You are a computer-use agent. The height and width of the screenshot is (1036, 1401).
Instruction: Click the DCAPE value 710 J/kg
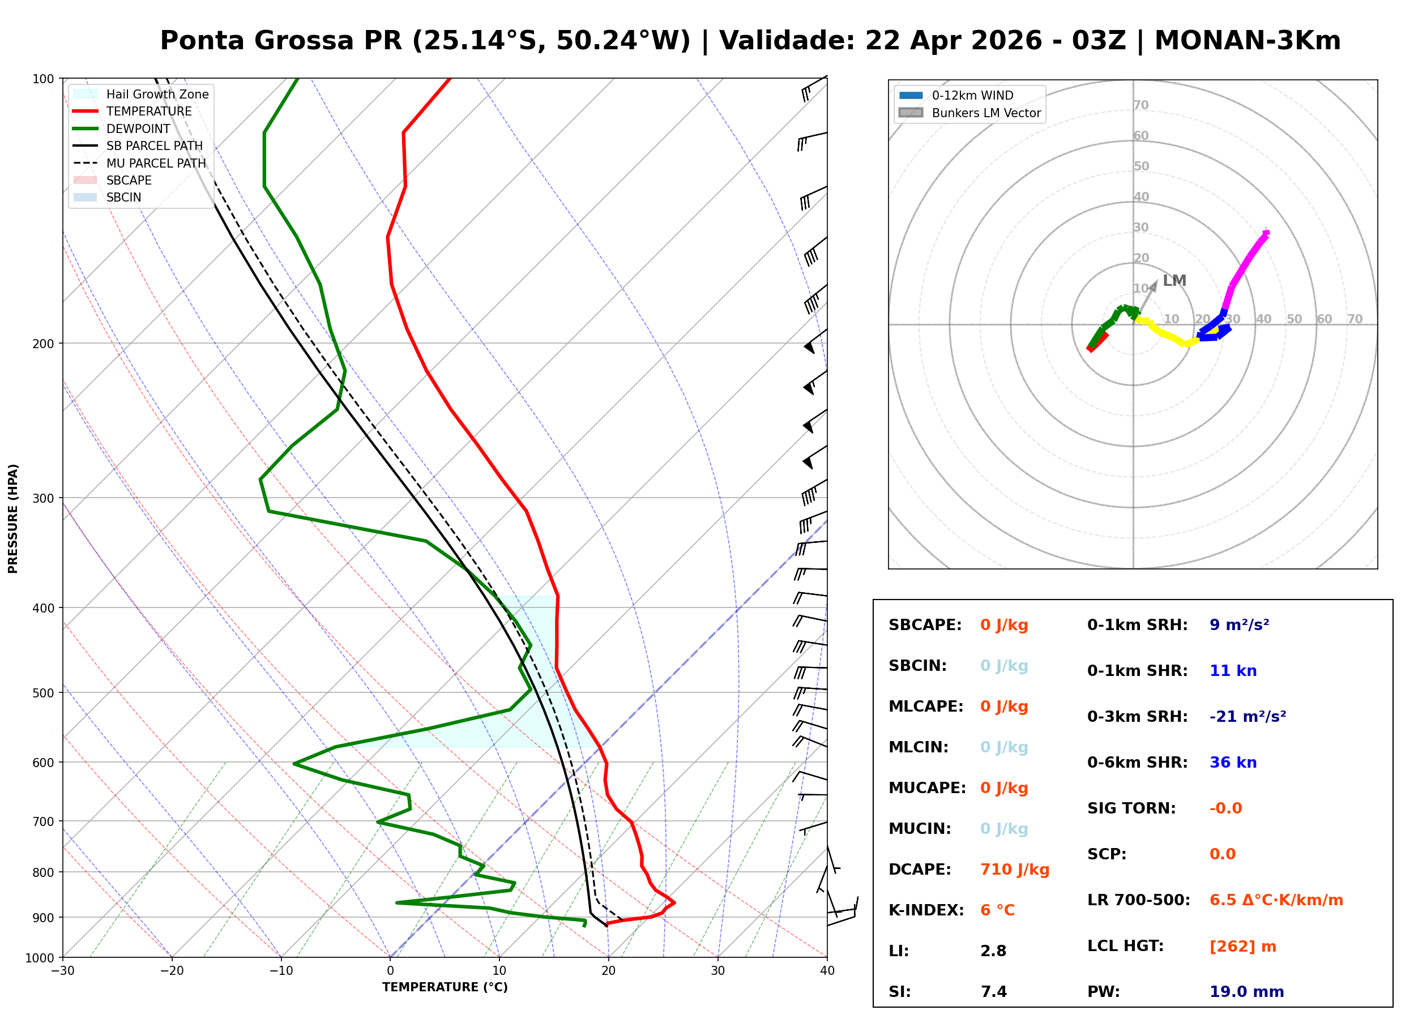pyautogui.click(x=1015, y=870)
